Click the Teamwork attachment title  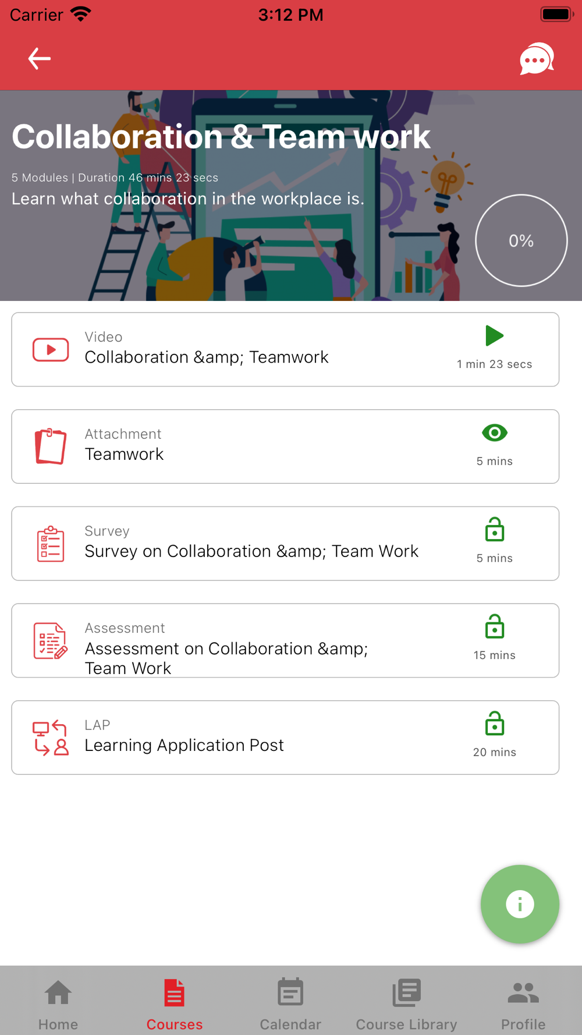(124, 454)
